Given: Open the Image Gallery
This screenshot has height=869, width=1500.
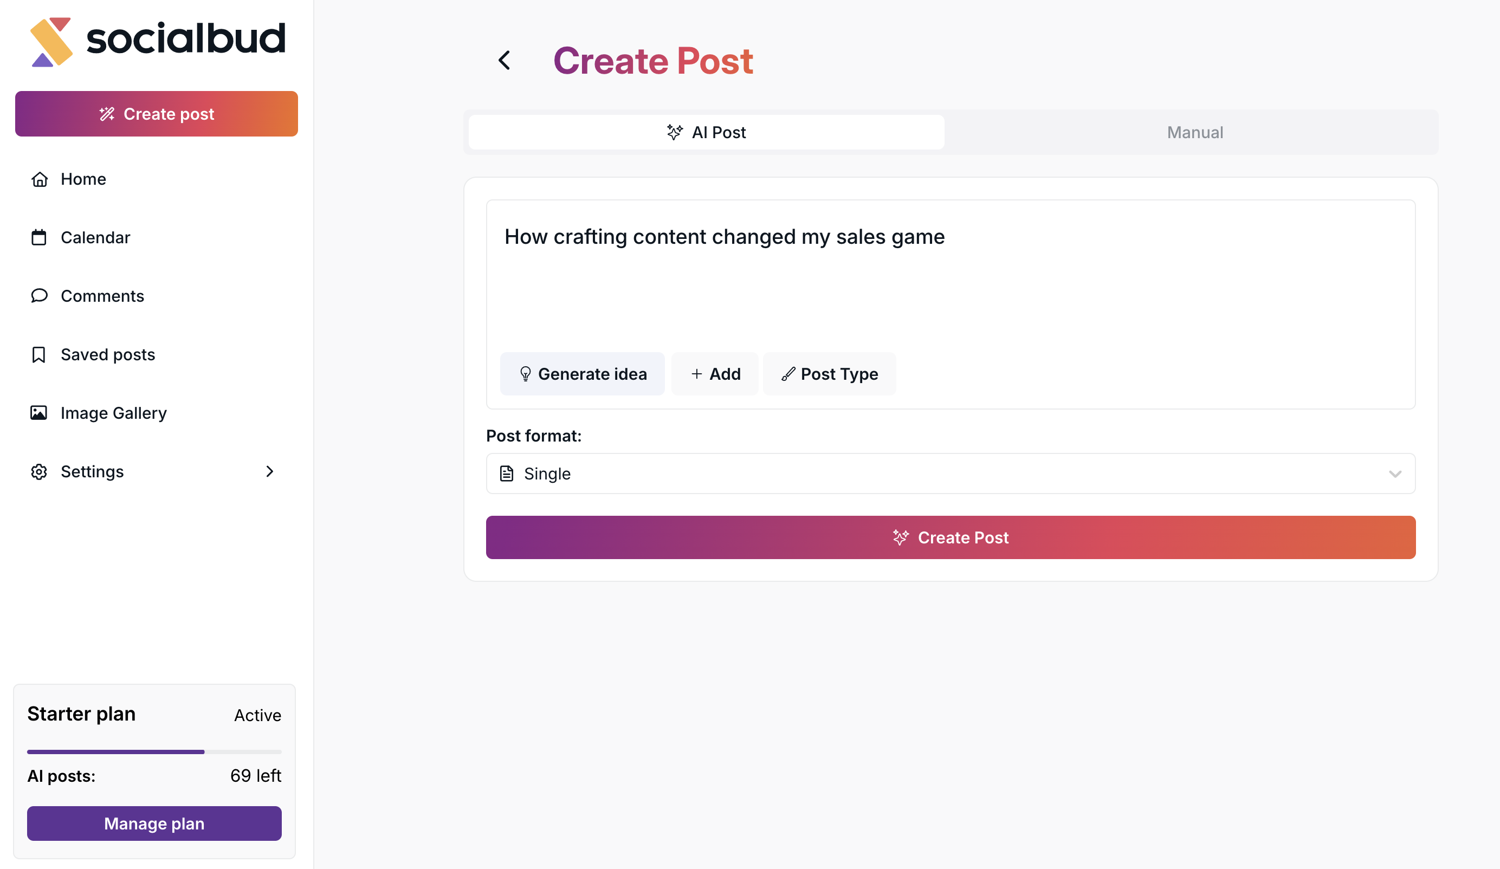Looking at the screenshot, I should [x=113, y=413].
